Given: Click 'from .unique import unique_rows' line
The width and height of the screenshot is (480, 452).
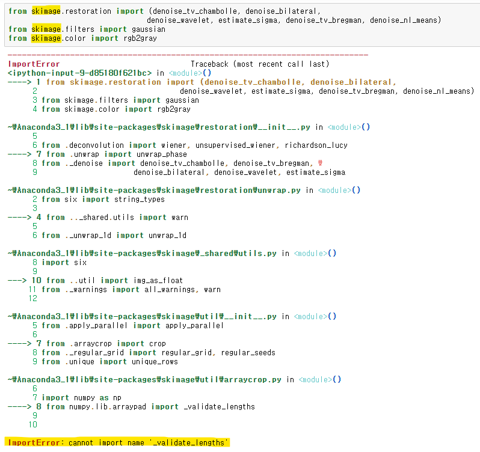Looking at the screenshot, I should [x=109, y=362].
